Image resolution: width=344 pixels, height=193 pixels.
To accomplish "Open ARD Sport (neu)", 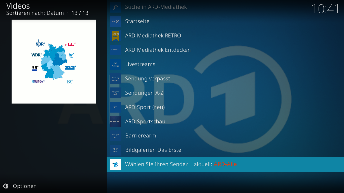I will point(225,107).
